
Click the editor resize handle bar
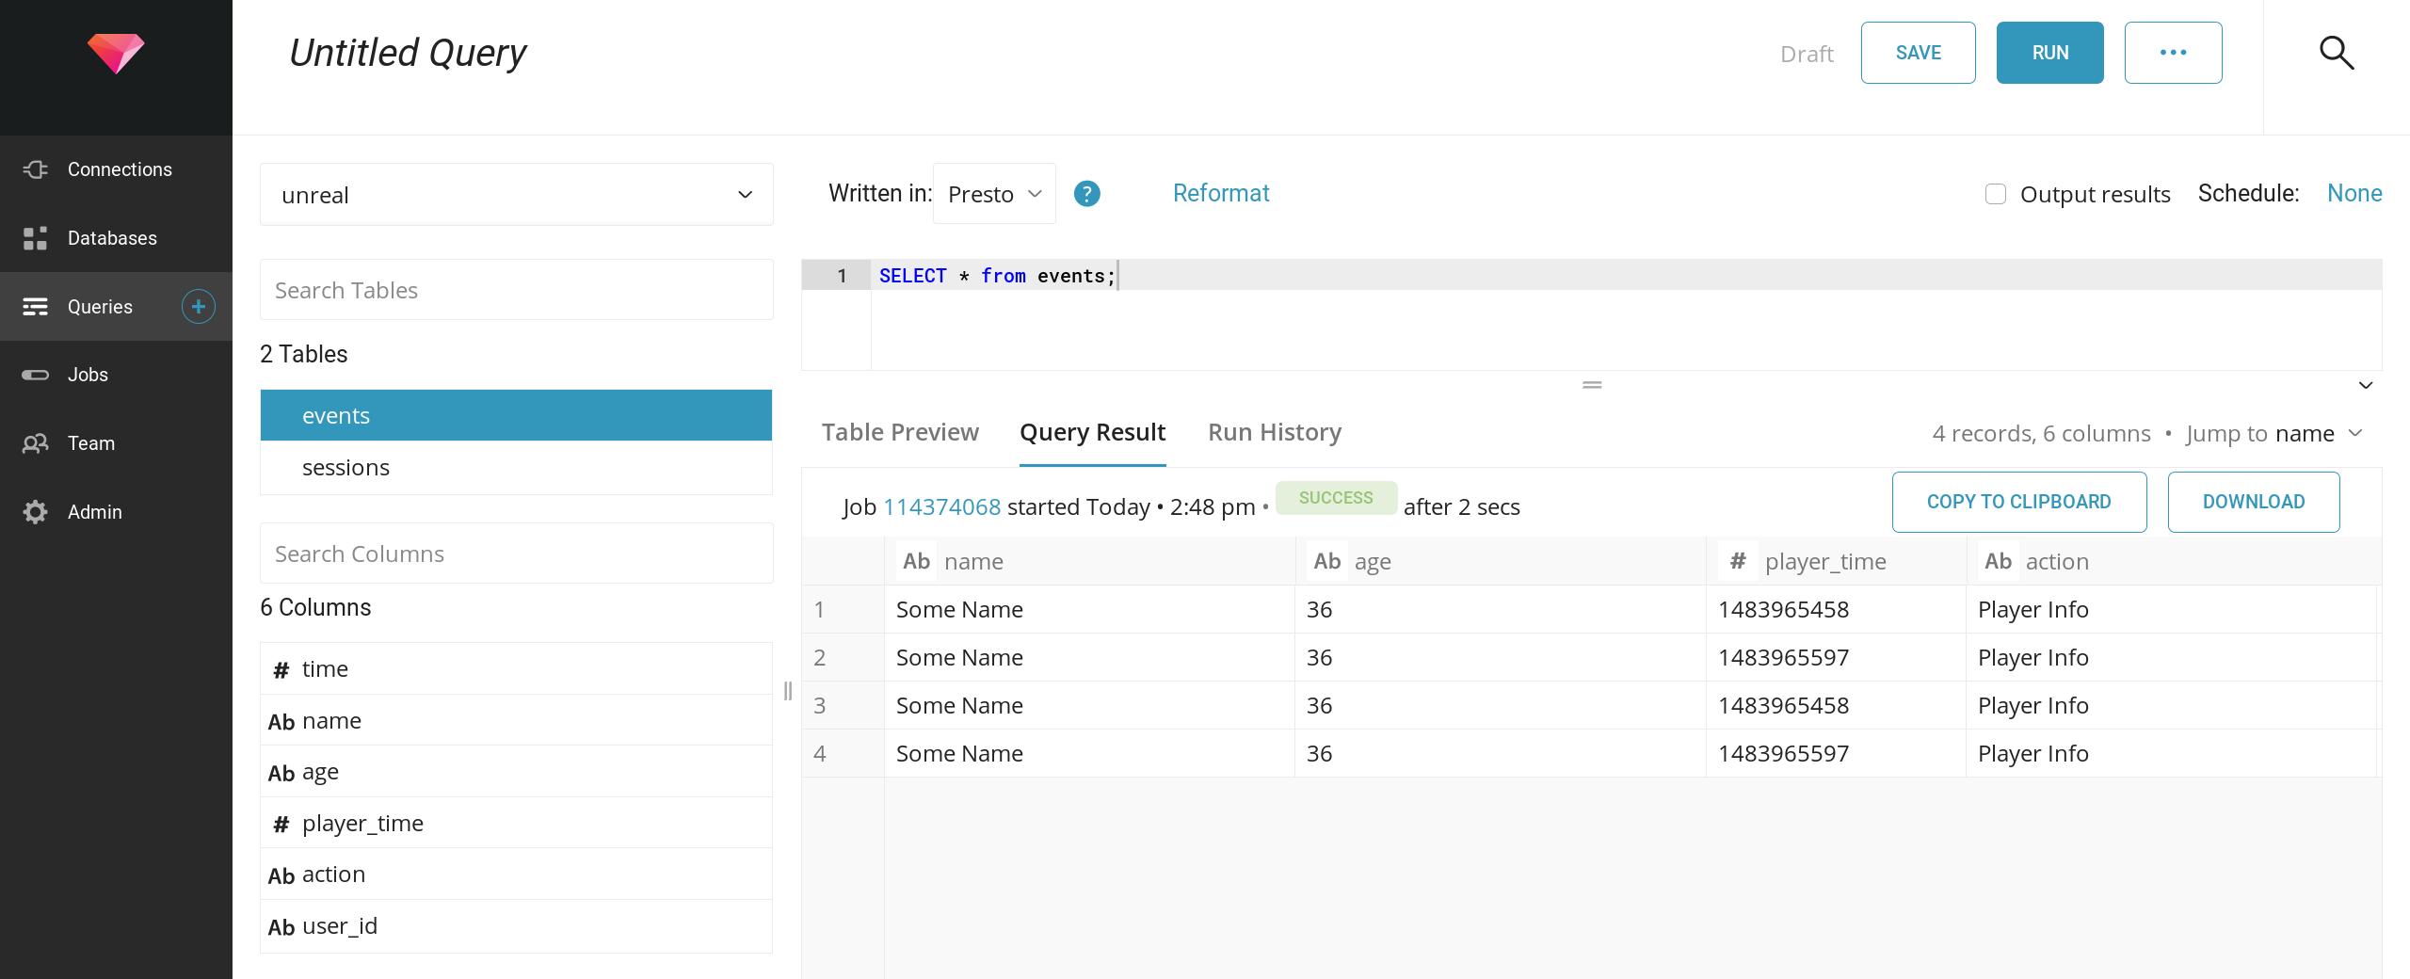coord(1592,385)
